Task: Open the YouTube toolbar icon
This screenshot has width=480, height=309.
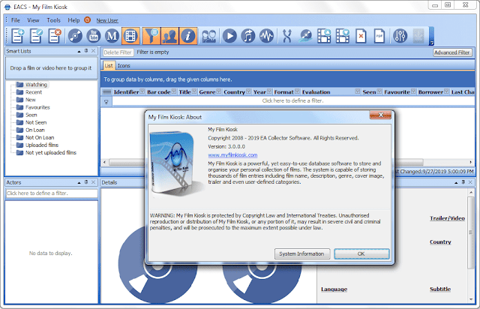Action: coord(94,36)
